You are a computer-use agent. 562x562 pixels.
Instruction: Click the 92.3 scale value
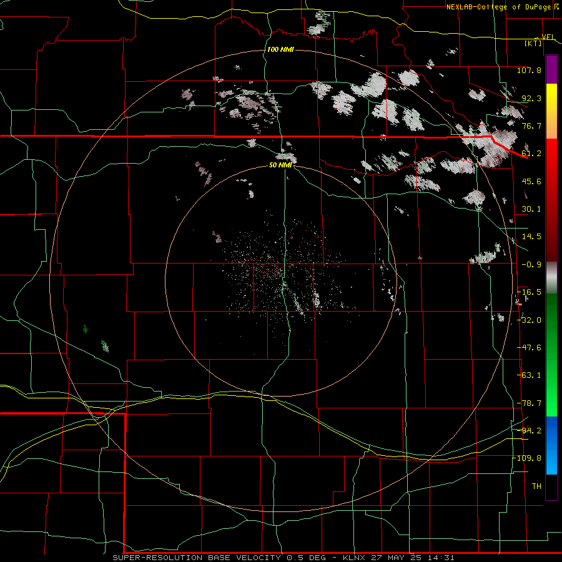pos(531,98)
